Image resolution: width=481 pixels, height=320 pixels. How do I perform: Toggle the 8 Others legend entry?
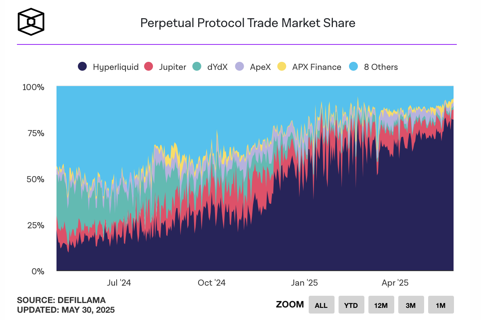[381, 67]
